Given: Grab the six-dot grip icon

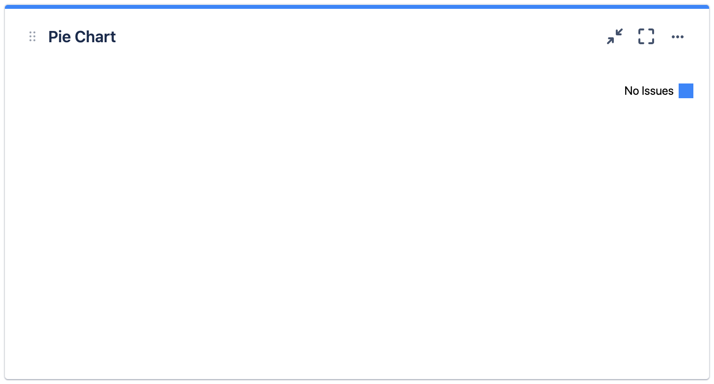Looking at the screenshot, I should (x=32, y=37).
